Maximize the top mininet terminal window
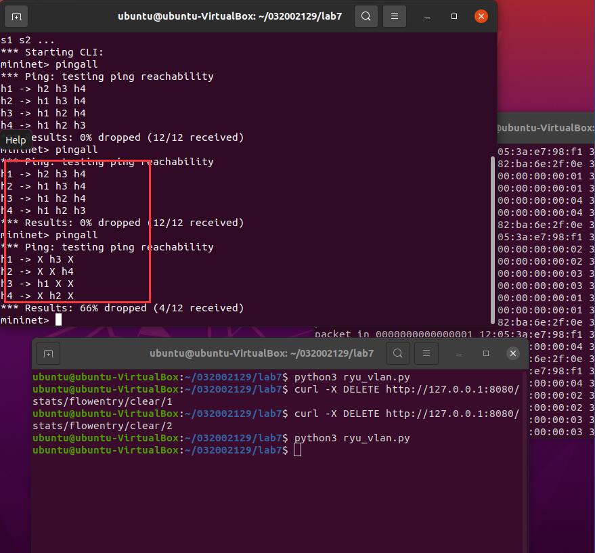The height and width of the screenshot is (553, 595). [454, 16]
